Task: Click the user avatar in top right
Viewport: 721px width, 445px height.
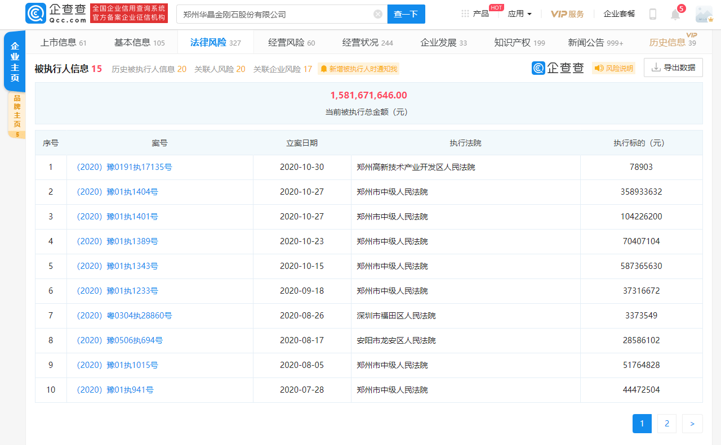Action: click(703, 14)
